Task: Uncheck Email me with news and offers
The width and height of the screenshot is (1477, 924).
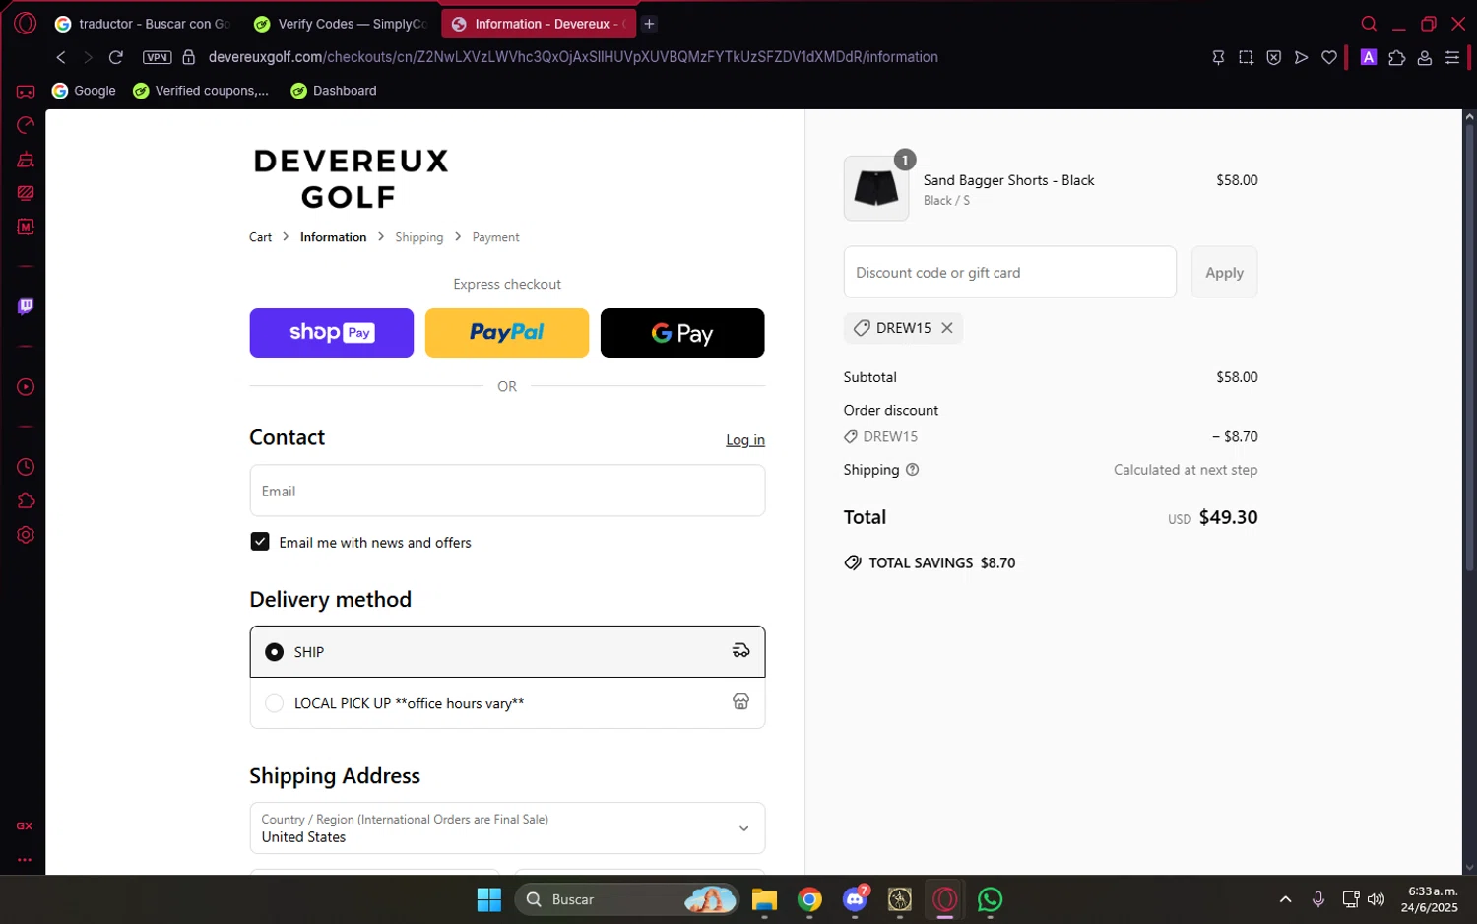Action: [260, 542]
